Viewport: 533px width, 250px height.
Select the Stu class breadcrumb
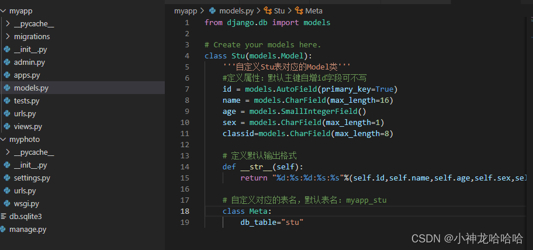[x=279, y=11]
